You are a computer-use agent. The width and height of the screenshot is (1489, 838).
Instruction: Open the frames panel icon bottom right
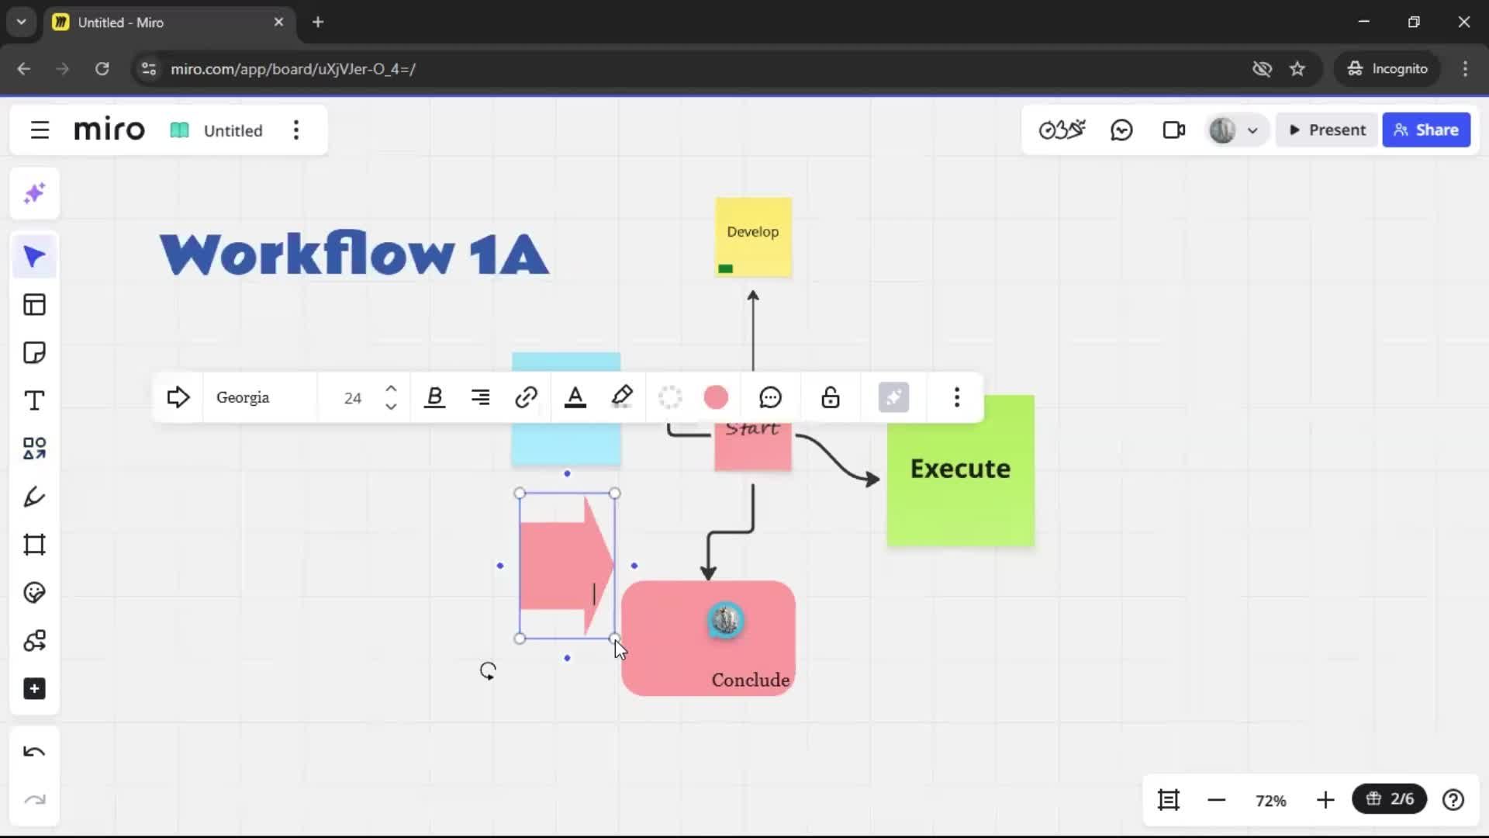click(x=1169, y=799)
